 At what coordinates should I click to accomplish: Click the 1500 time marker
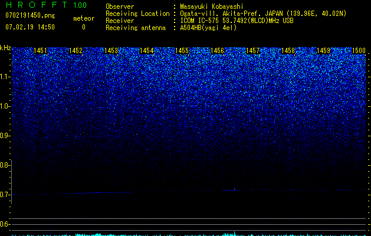point(359,51)
